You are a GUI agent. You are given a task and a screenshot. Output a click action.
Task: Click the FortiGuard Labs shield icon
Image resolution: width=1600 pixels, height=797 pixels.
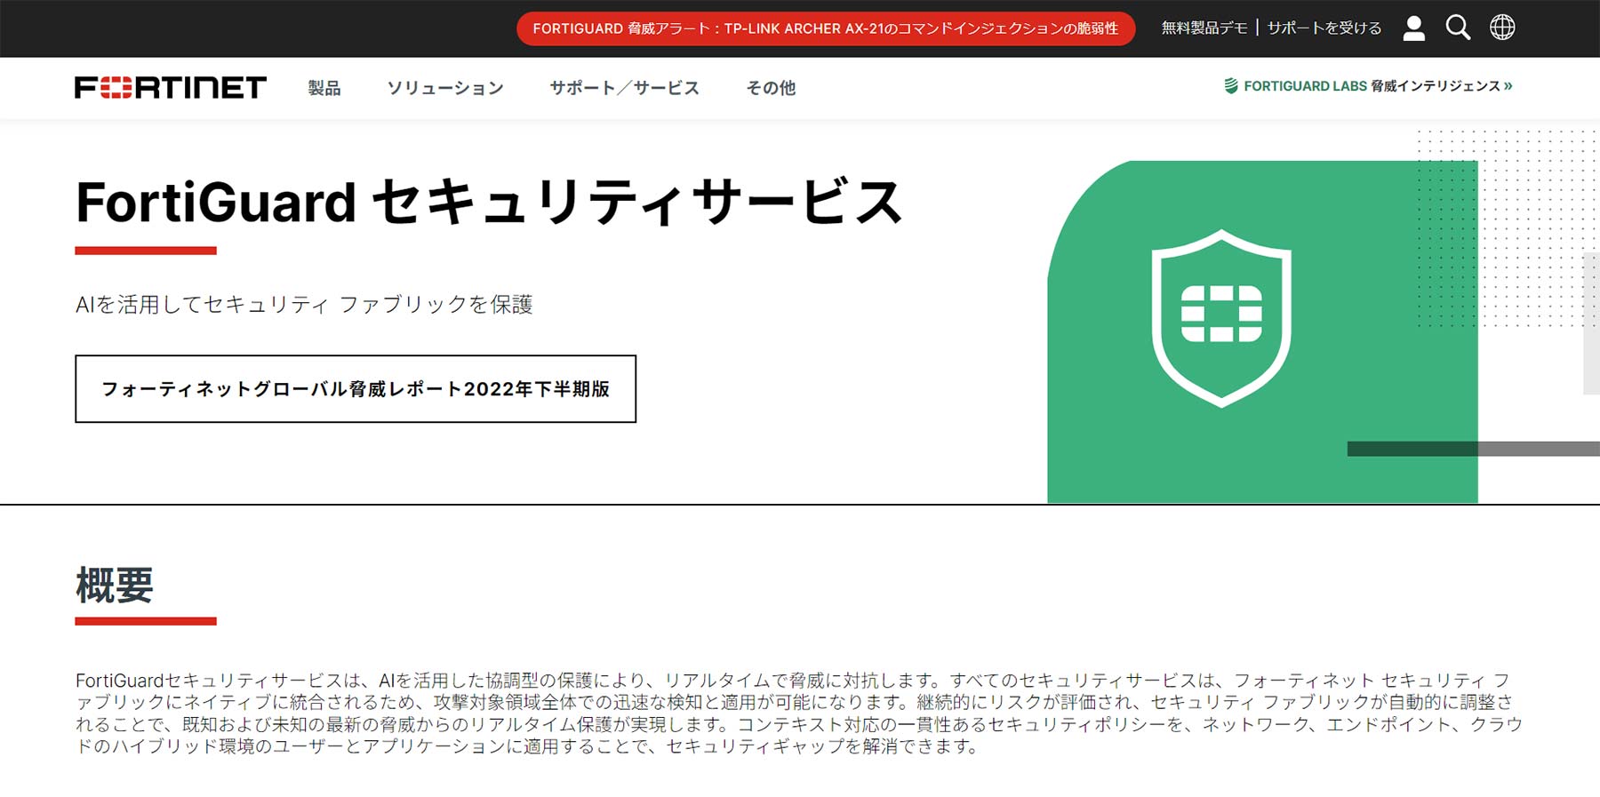click(x=1231, y=86)
